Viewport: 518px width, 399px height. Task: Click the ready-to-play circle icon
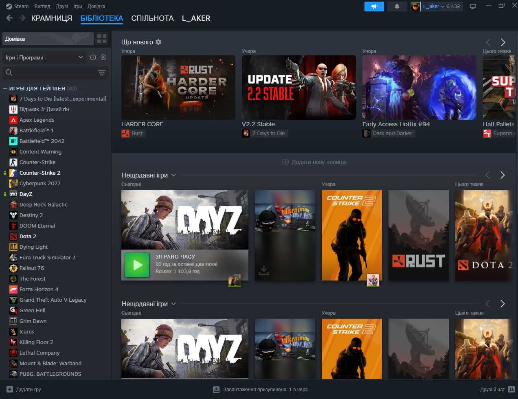point(103,57)
